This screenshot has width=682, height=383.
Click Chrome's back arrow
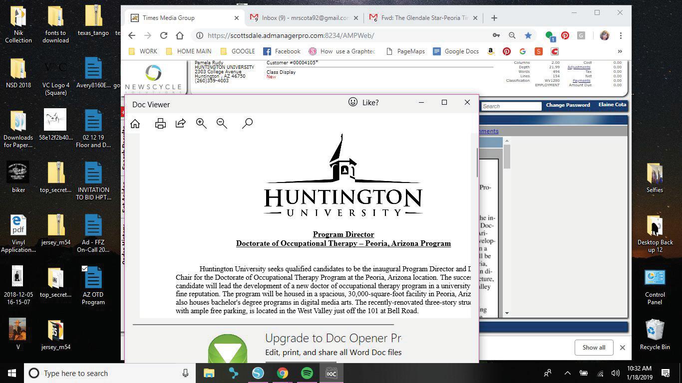132,35
